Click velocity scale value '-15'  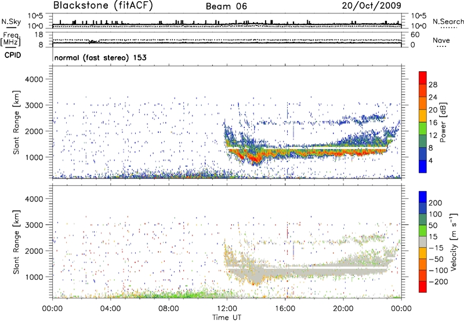pos(436,248)
